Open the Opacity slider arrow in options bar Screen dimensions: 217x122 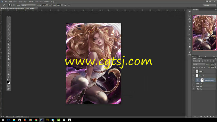tap(47, 5)
